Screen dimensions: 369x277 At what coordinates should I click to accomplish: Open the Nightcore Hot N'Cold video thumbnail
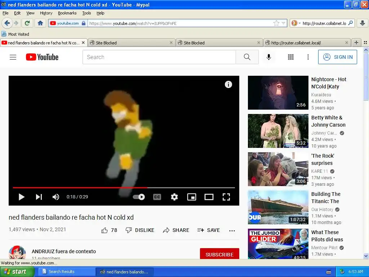point(278,93)
